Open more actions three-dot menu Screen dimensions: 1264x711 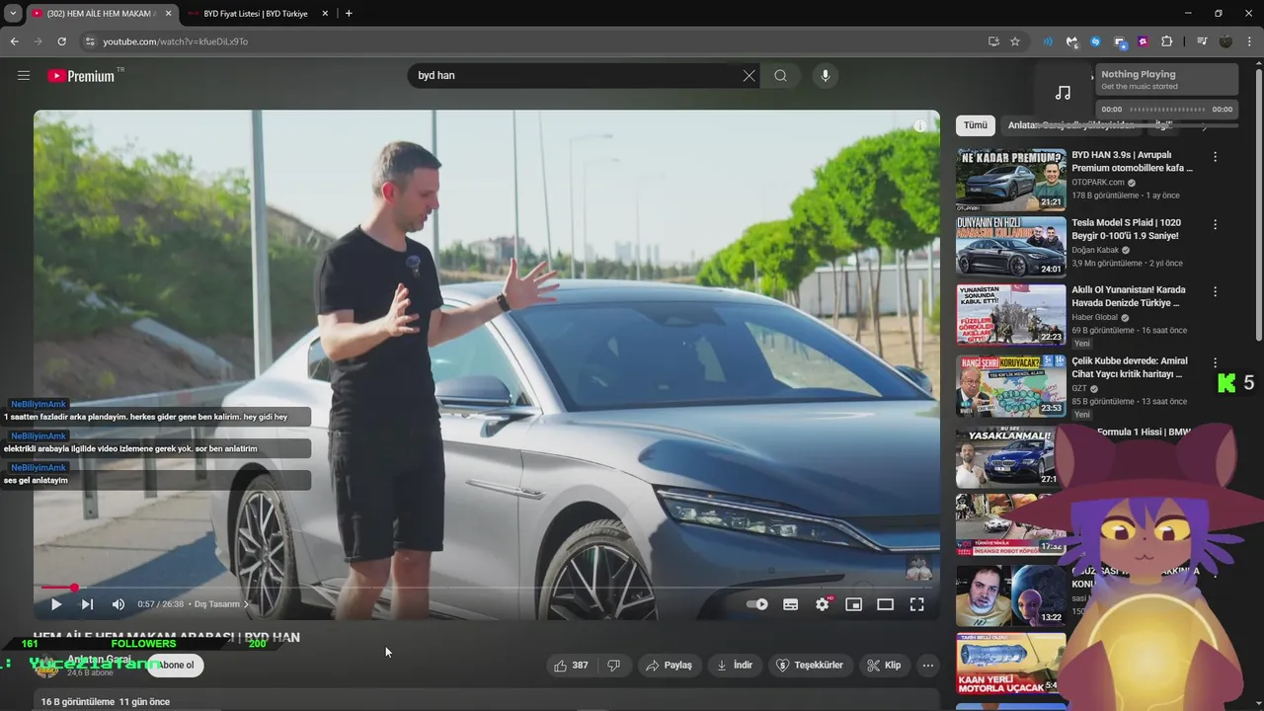tap(927, 666)
